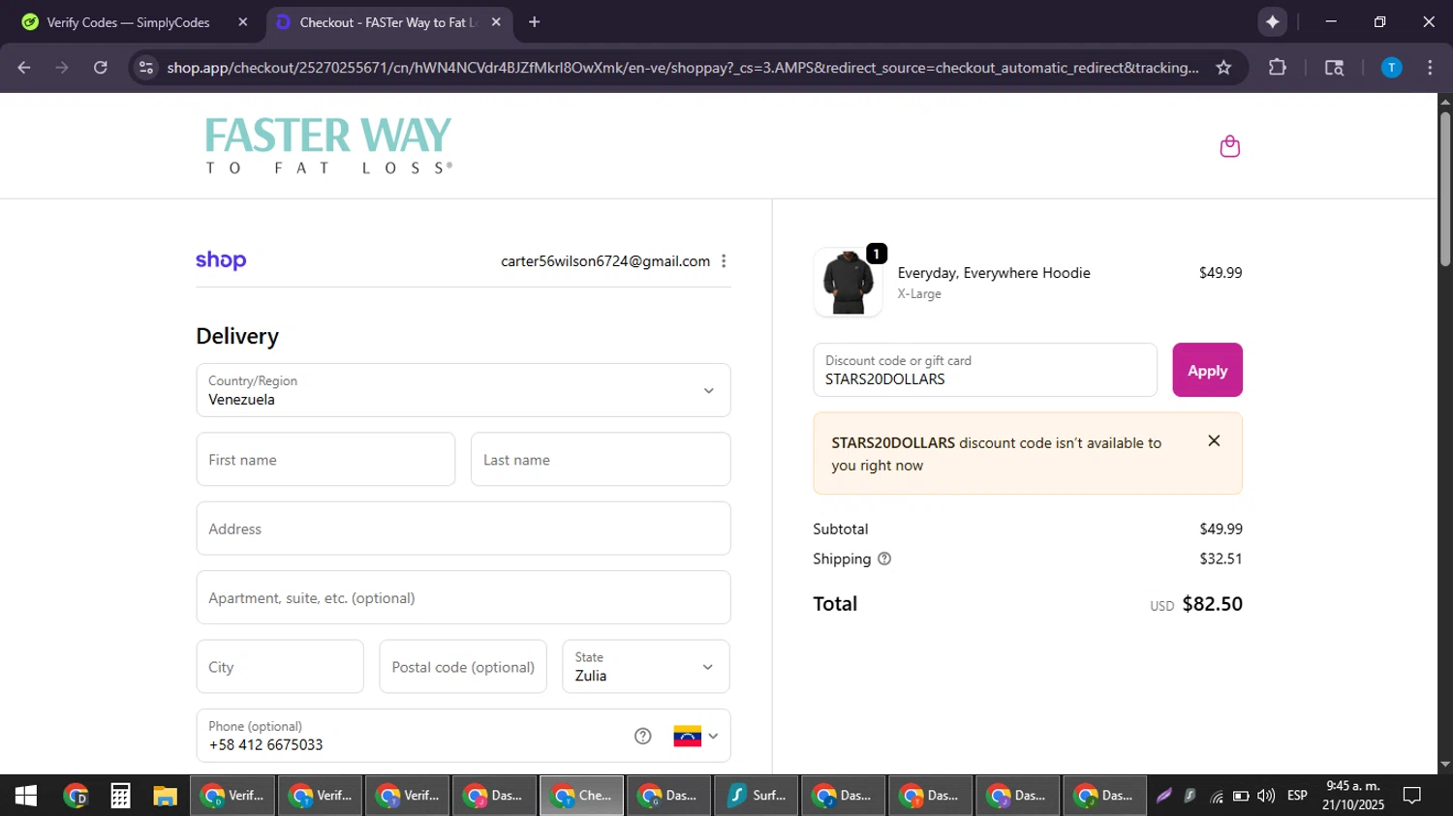Open Chrome three-dot menu
Image resolution: width=1453 pixels, height=816 pixels.
[1430, 68]
